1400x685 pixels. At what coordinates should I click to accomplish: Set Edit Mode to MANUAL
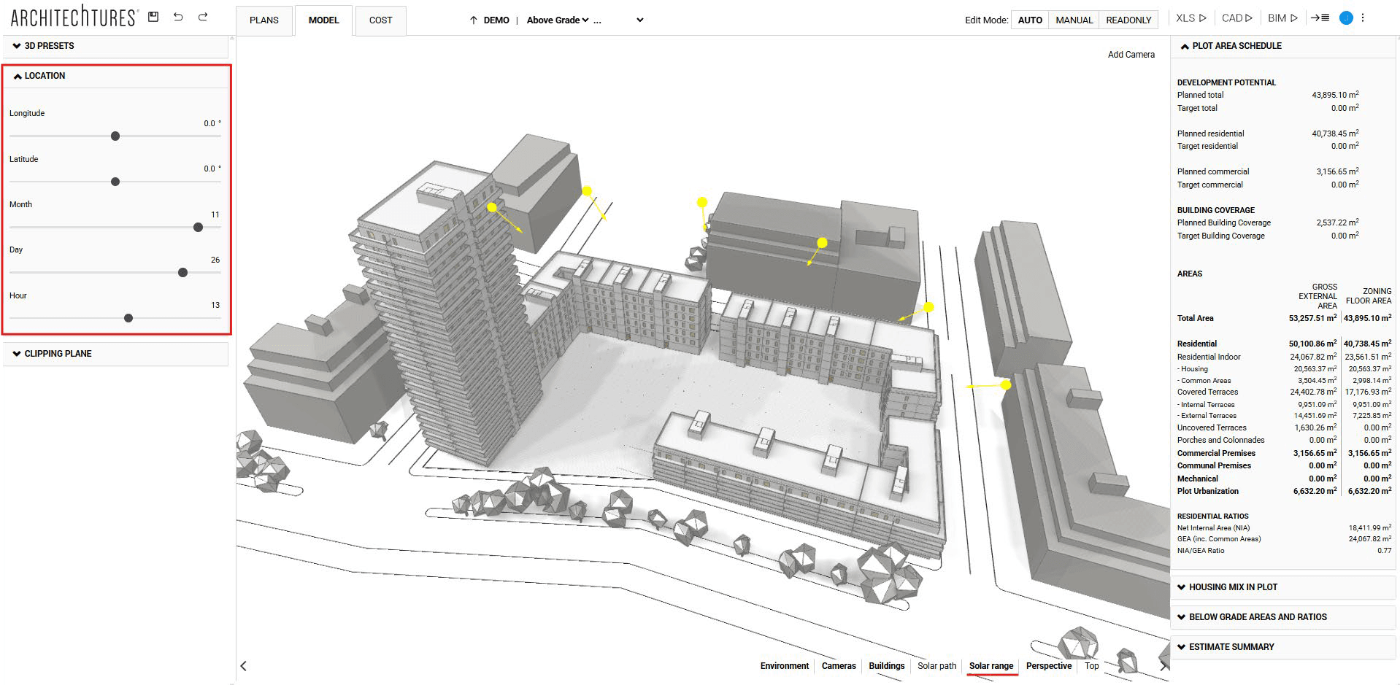click(x=1073, y=20)
